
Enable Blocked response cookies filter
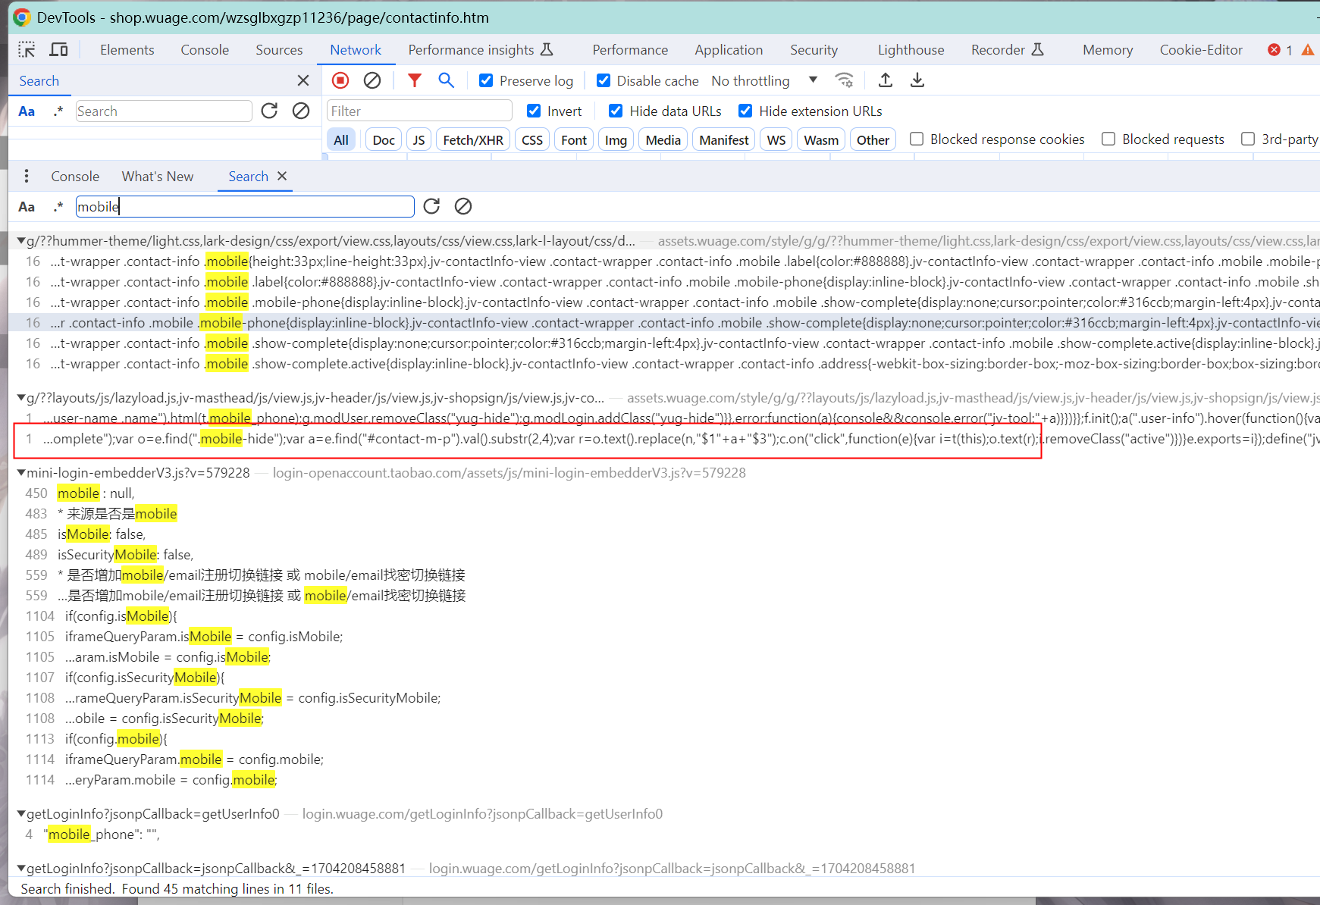tap(917, 139)
